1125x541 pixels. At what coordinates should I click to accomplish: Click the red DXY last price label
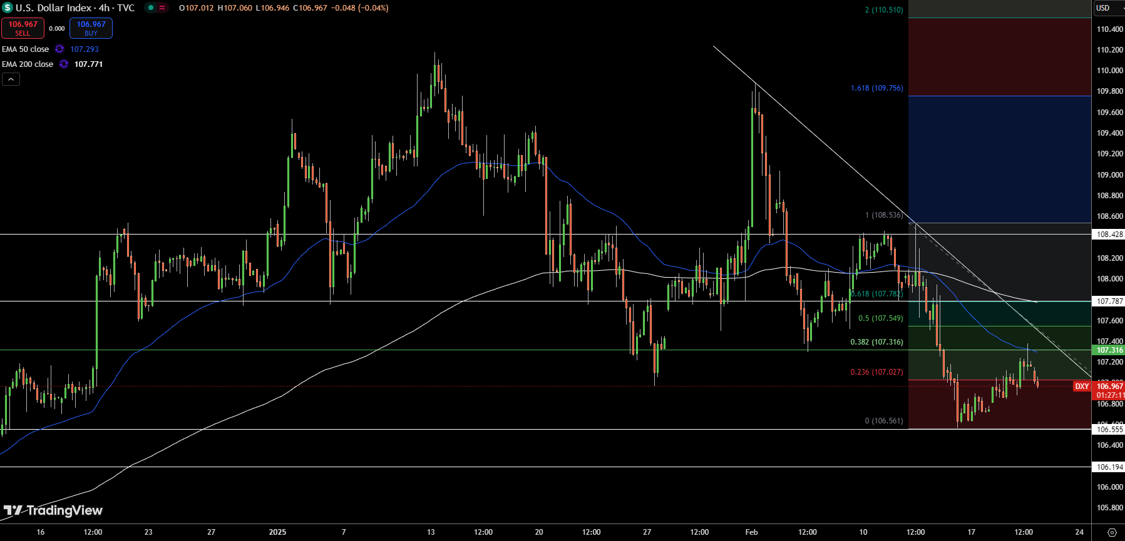[1082, 387]
